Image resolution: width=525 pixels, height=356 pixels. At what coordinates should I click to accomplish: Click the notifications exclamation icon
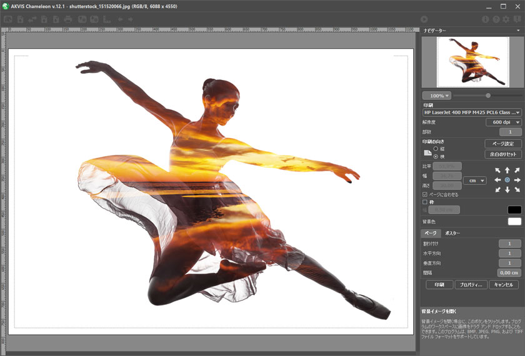(x=517, y=19)
